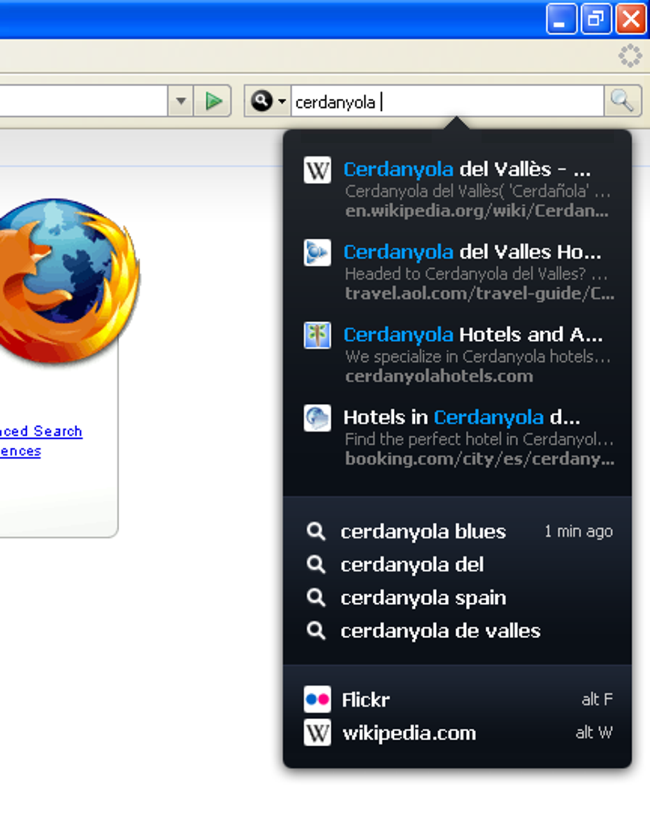This screenshot has width=650, height=821.
Task: Click travel.aol.com/travel-guide URL text
Action: click(479, 294)
